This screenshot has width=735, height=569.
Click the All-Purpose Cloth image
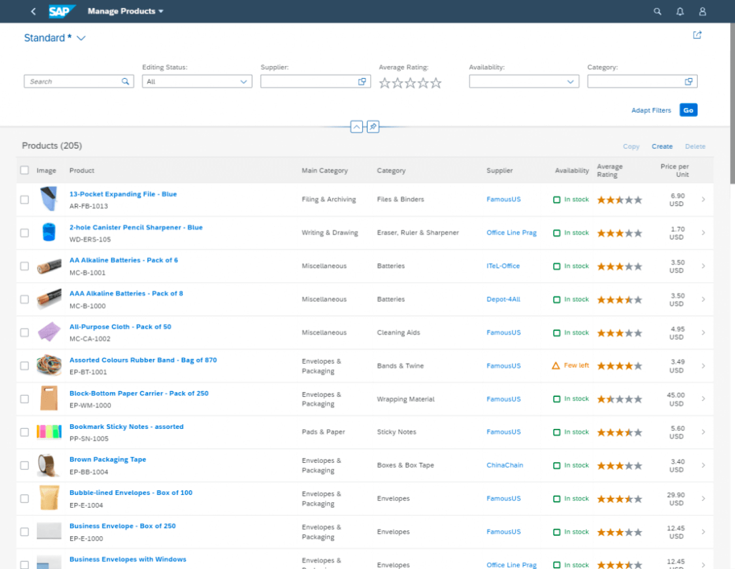click(49, 332)
